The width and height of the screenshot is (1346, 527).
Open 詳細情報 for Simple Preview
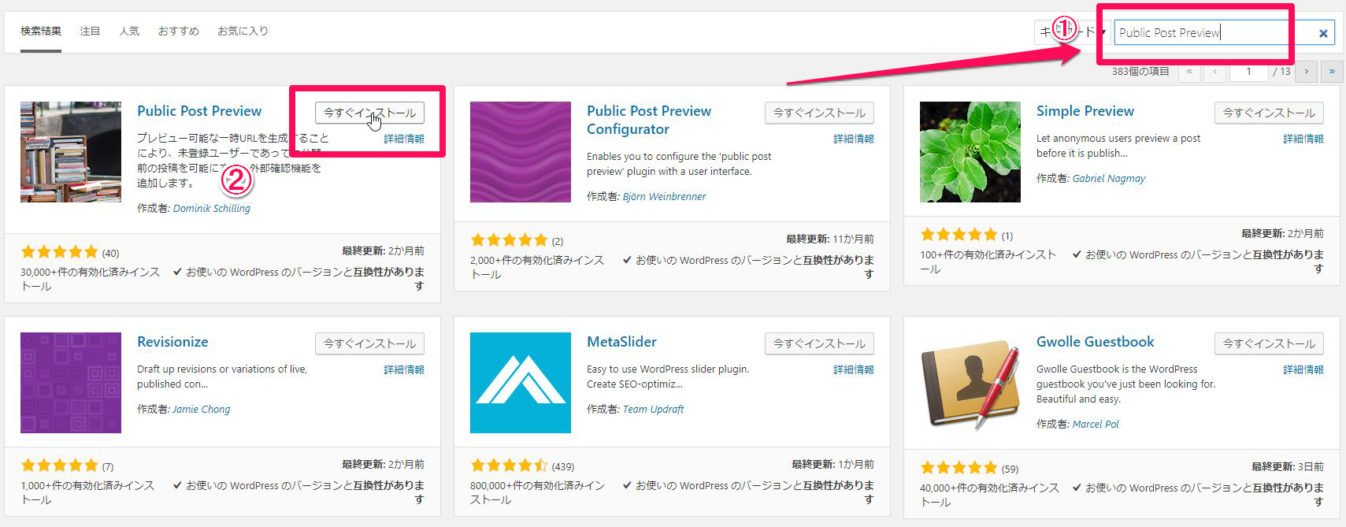click(1303, 139)
